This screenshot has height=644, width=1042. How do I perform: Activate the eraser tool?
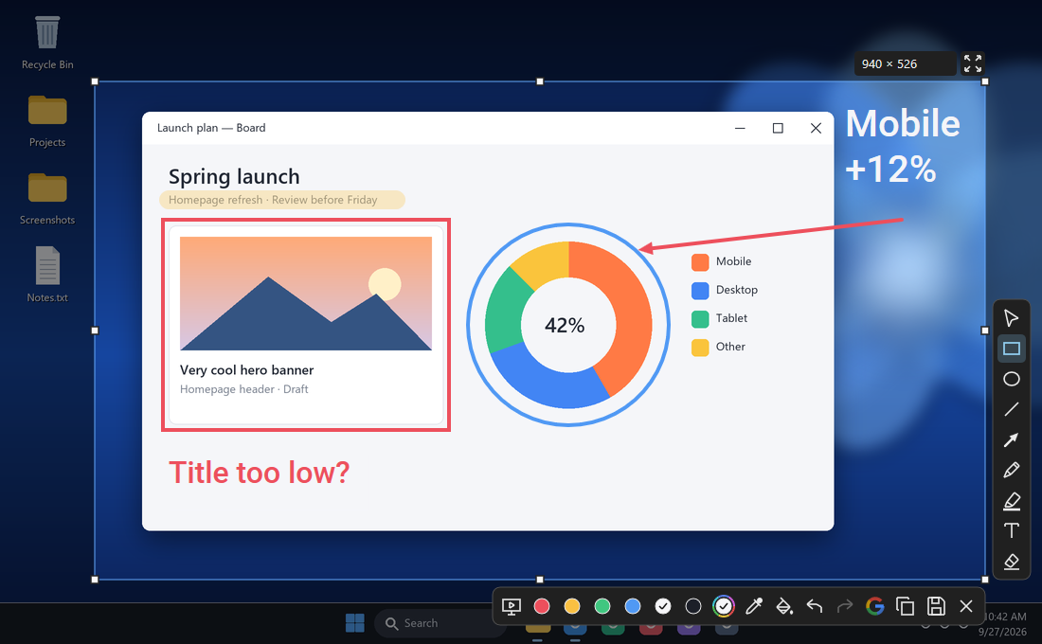click(1012, 562)
